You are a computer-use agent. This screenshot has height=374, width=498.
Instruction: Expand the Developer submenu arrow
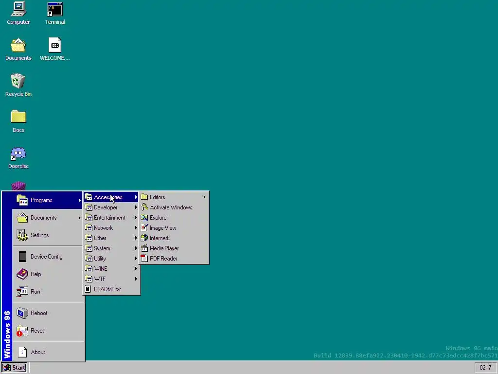(x=136, y=207)
